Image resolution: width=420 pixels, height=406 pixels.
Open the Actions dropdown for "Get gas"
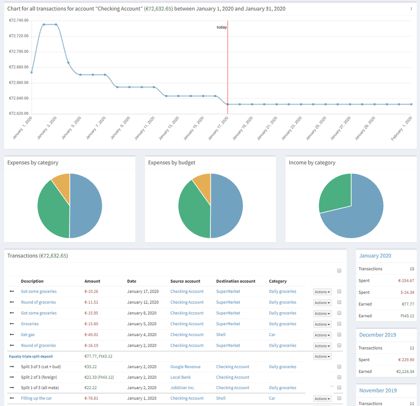(322, 335)
